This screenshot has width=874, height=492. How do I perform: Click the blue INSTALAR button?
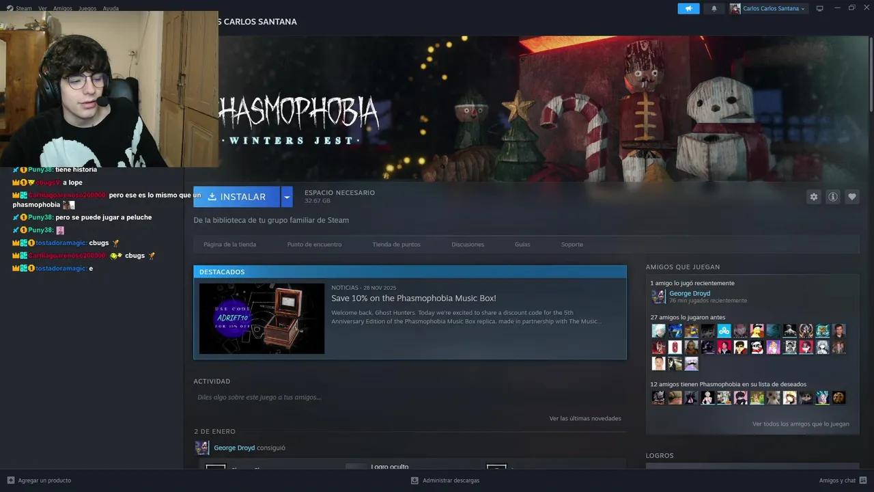coord(236,197)
